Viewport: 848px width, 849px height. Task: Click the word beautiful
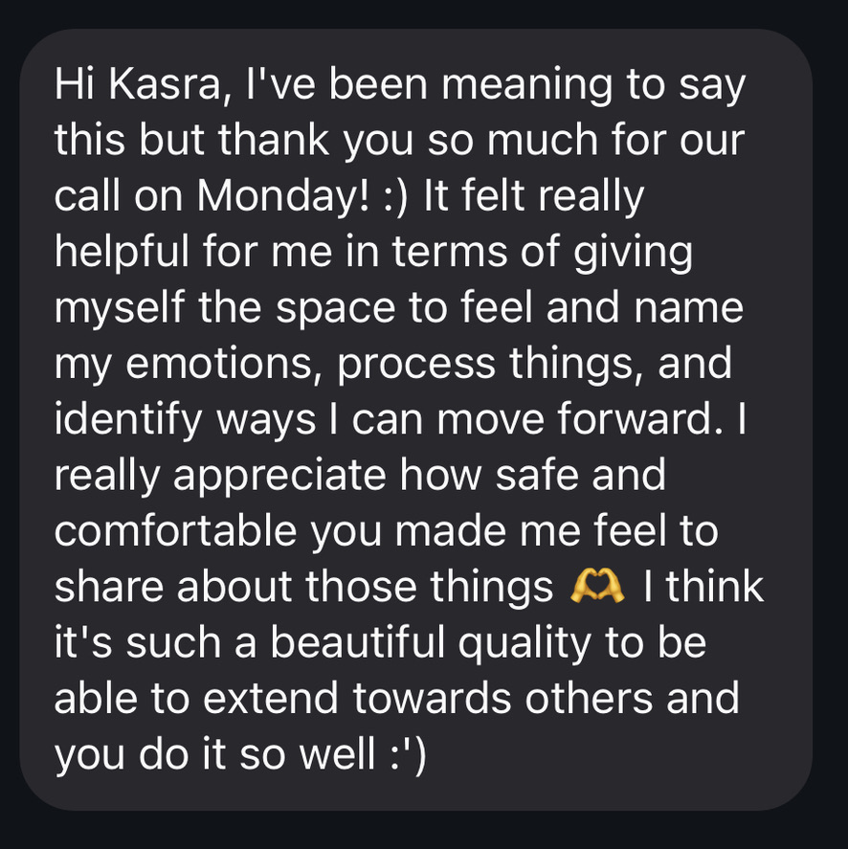point(357,642)
